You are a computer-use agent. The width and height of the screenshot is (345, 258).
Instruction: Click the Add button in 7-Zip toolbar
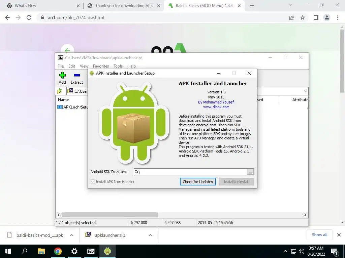click(62, 78)
